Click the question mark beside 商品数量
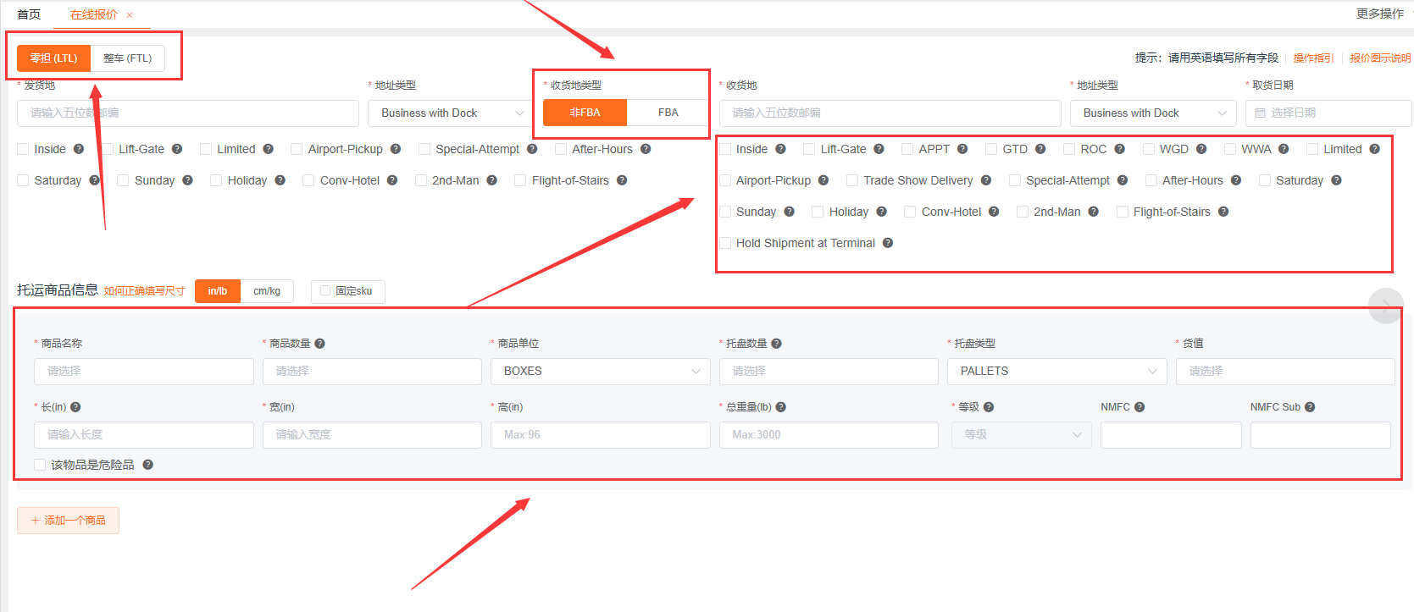 click(x=319, y=344)
